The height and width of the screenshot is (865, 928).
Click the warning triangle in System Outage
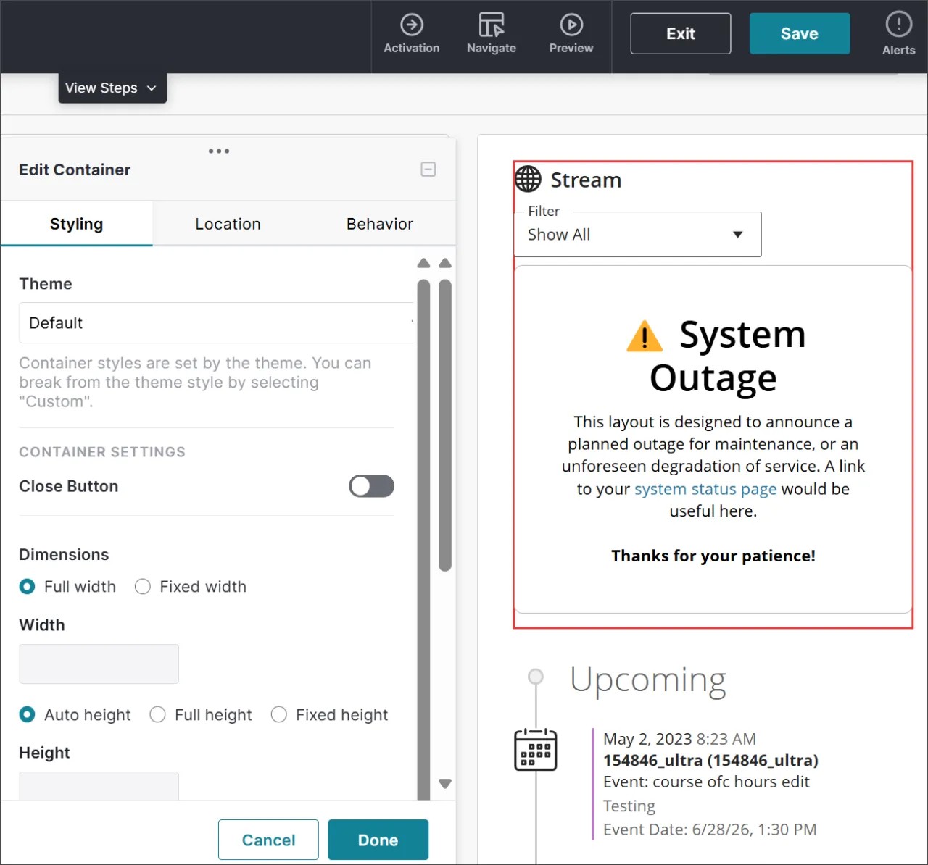click(644, 335)
